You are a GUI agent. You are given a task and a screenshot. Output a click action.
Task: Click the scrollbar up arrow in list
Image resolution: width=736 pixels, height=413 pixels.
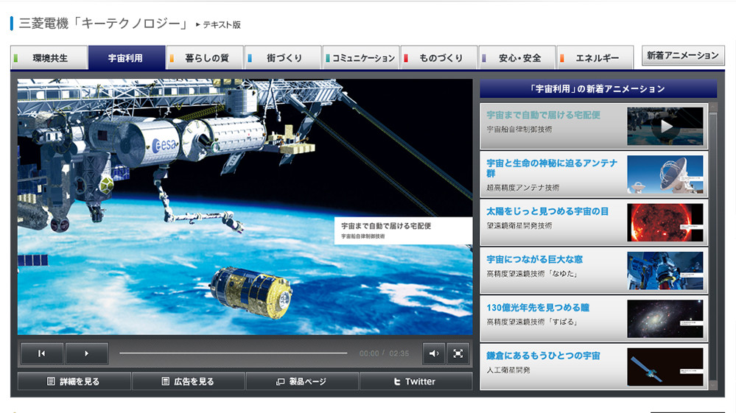click(x=713, y=107)
